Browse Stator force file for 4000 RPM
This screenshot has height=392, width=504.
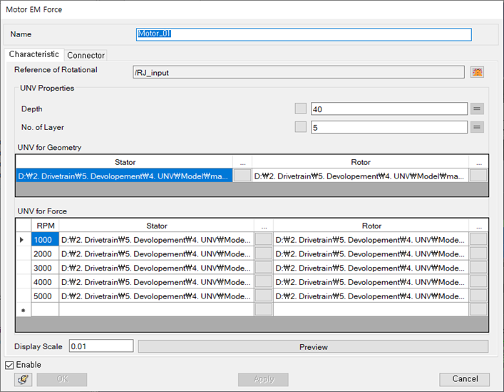[264, 281]
